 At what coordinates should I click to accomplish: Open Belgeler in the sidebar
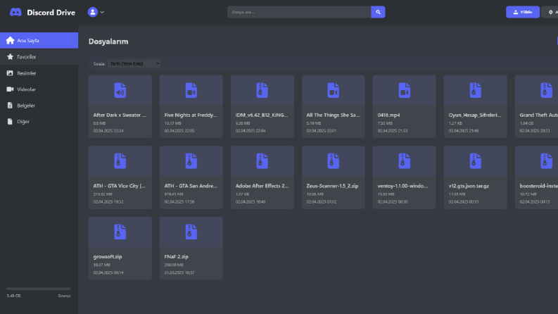[39, 106]
